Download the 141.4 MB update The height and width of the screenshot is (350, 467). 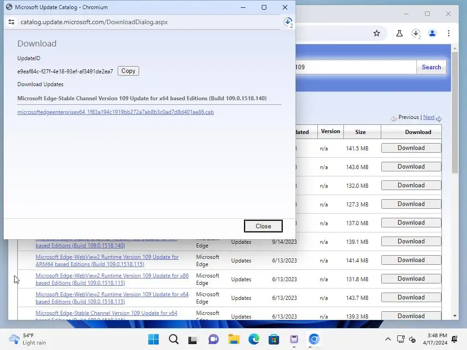pyautogui.click(x=411, y=260)
